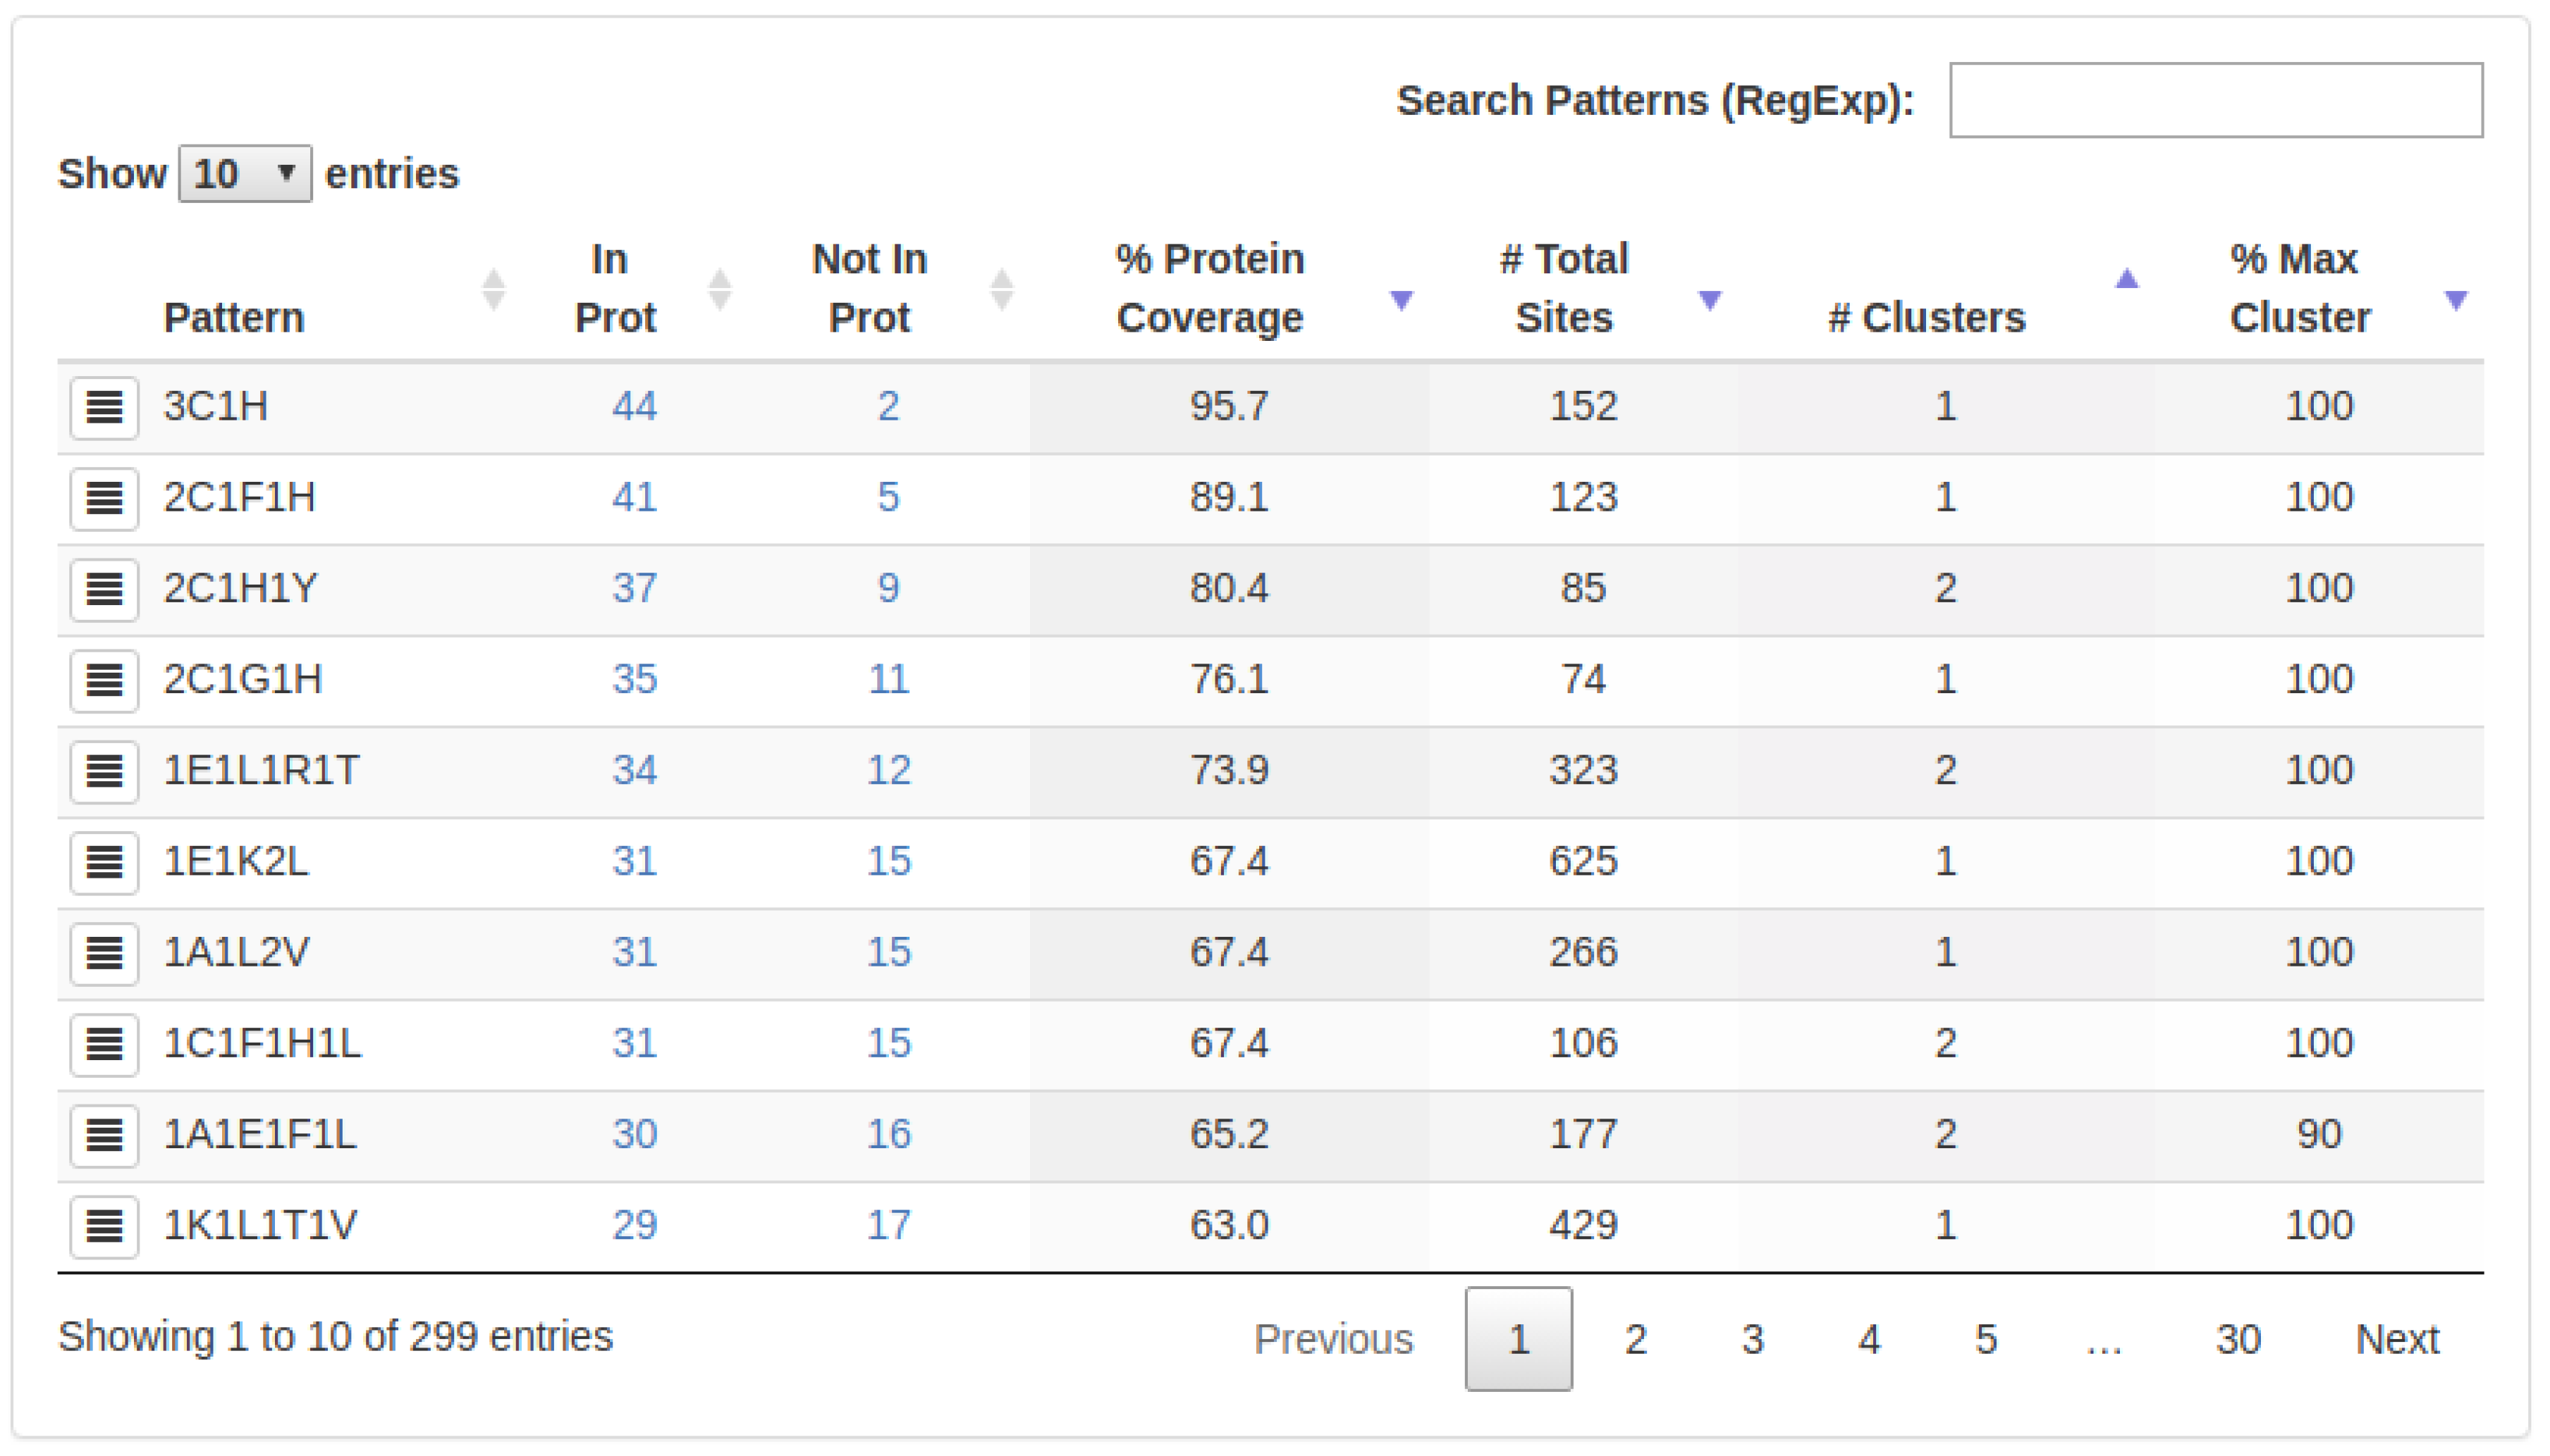
Task: Open details icon for pattern 3C1H
Action: (x=104, y=407)
